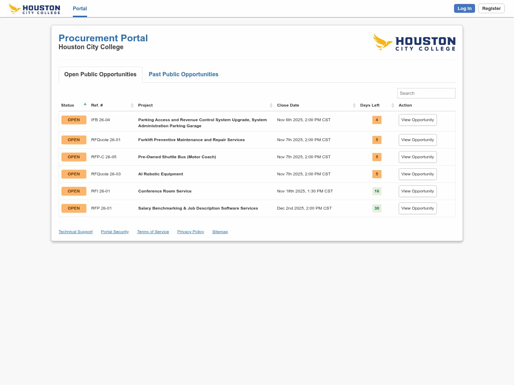
Task: View opportunity for Conference Room Service
Action: (x=417, y=191)
